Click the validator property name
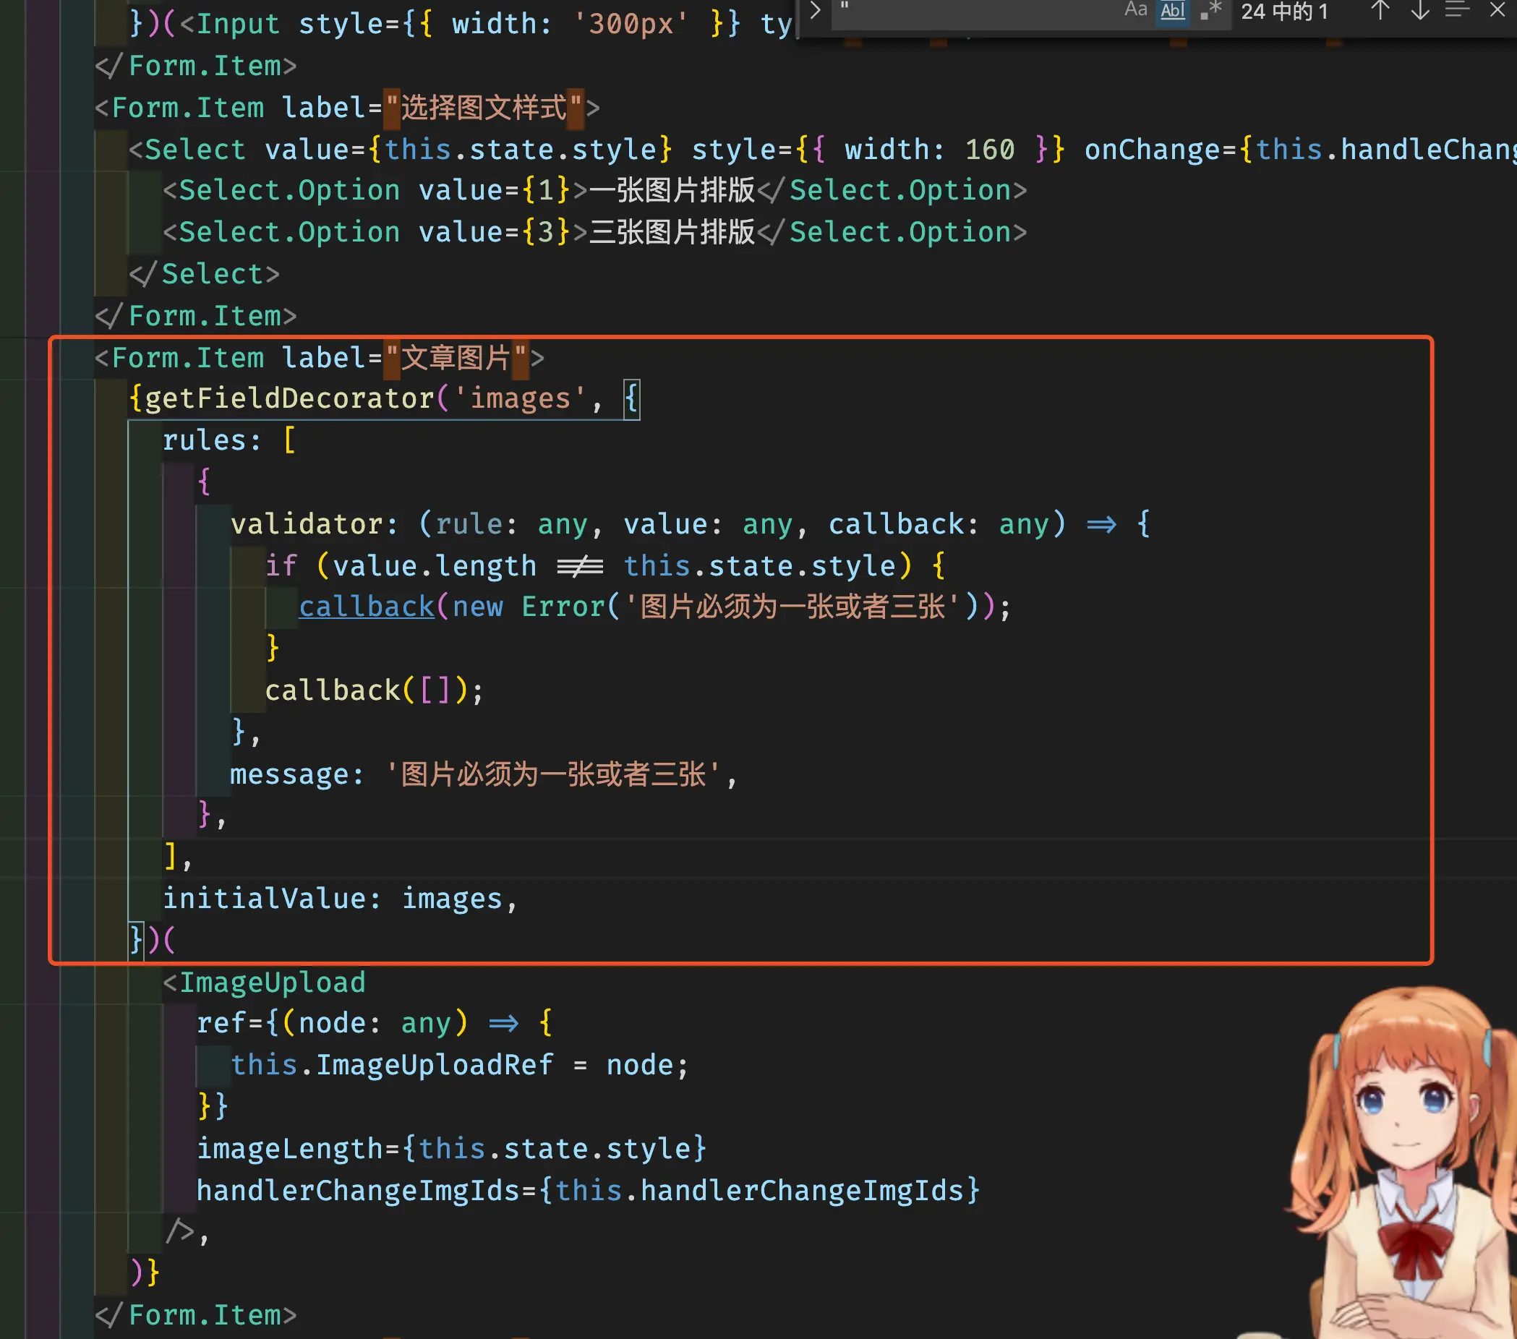Screen dimensions: 1517x1339 (x=307, y=525)
